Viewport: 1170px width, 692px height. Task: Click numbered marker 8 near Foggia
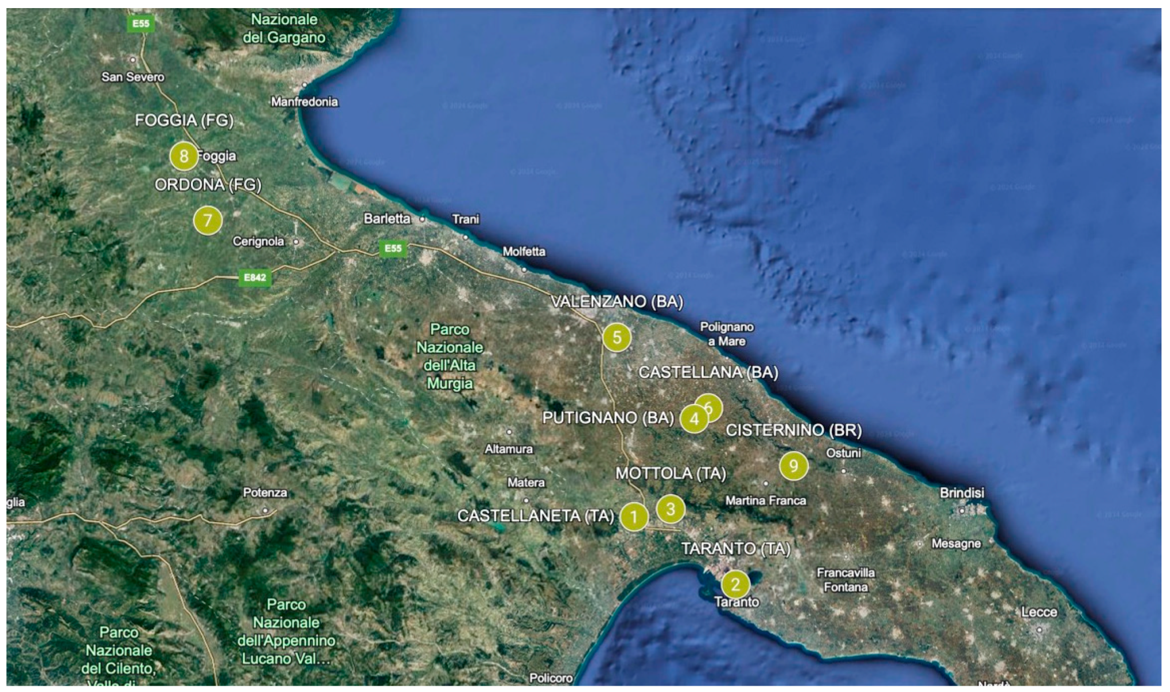[x=184, y=156]
